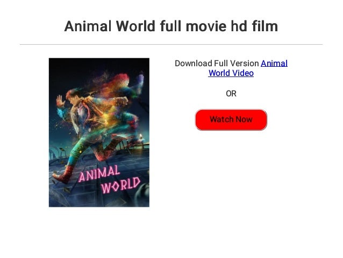Click the word 'Now' on the red button
The height and width of the screenshot is (258, 343).
[x=244, y=120]
